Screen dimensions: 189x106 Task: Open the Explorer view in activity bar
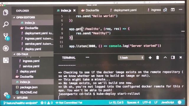[x=6, y=12]
